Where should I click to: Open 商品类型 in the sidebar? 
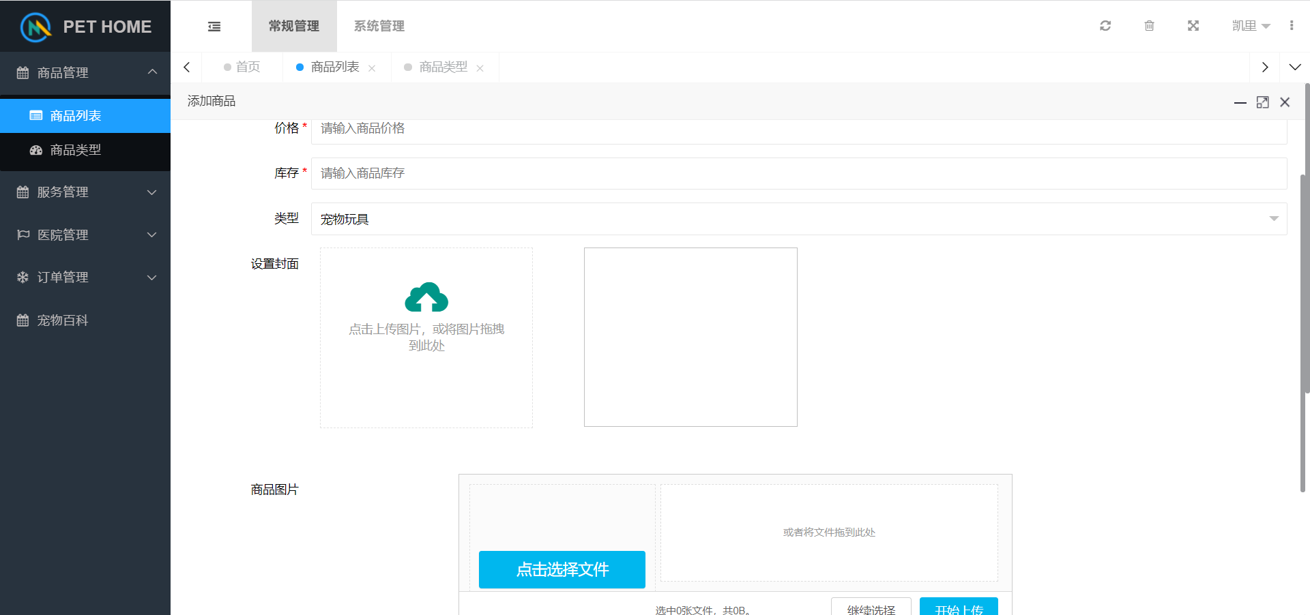pos(85,150)
